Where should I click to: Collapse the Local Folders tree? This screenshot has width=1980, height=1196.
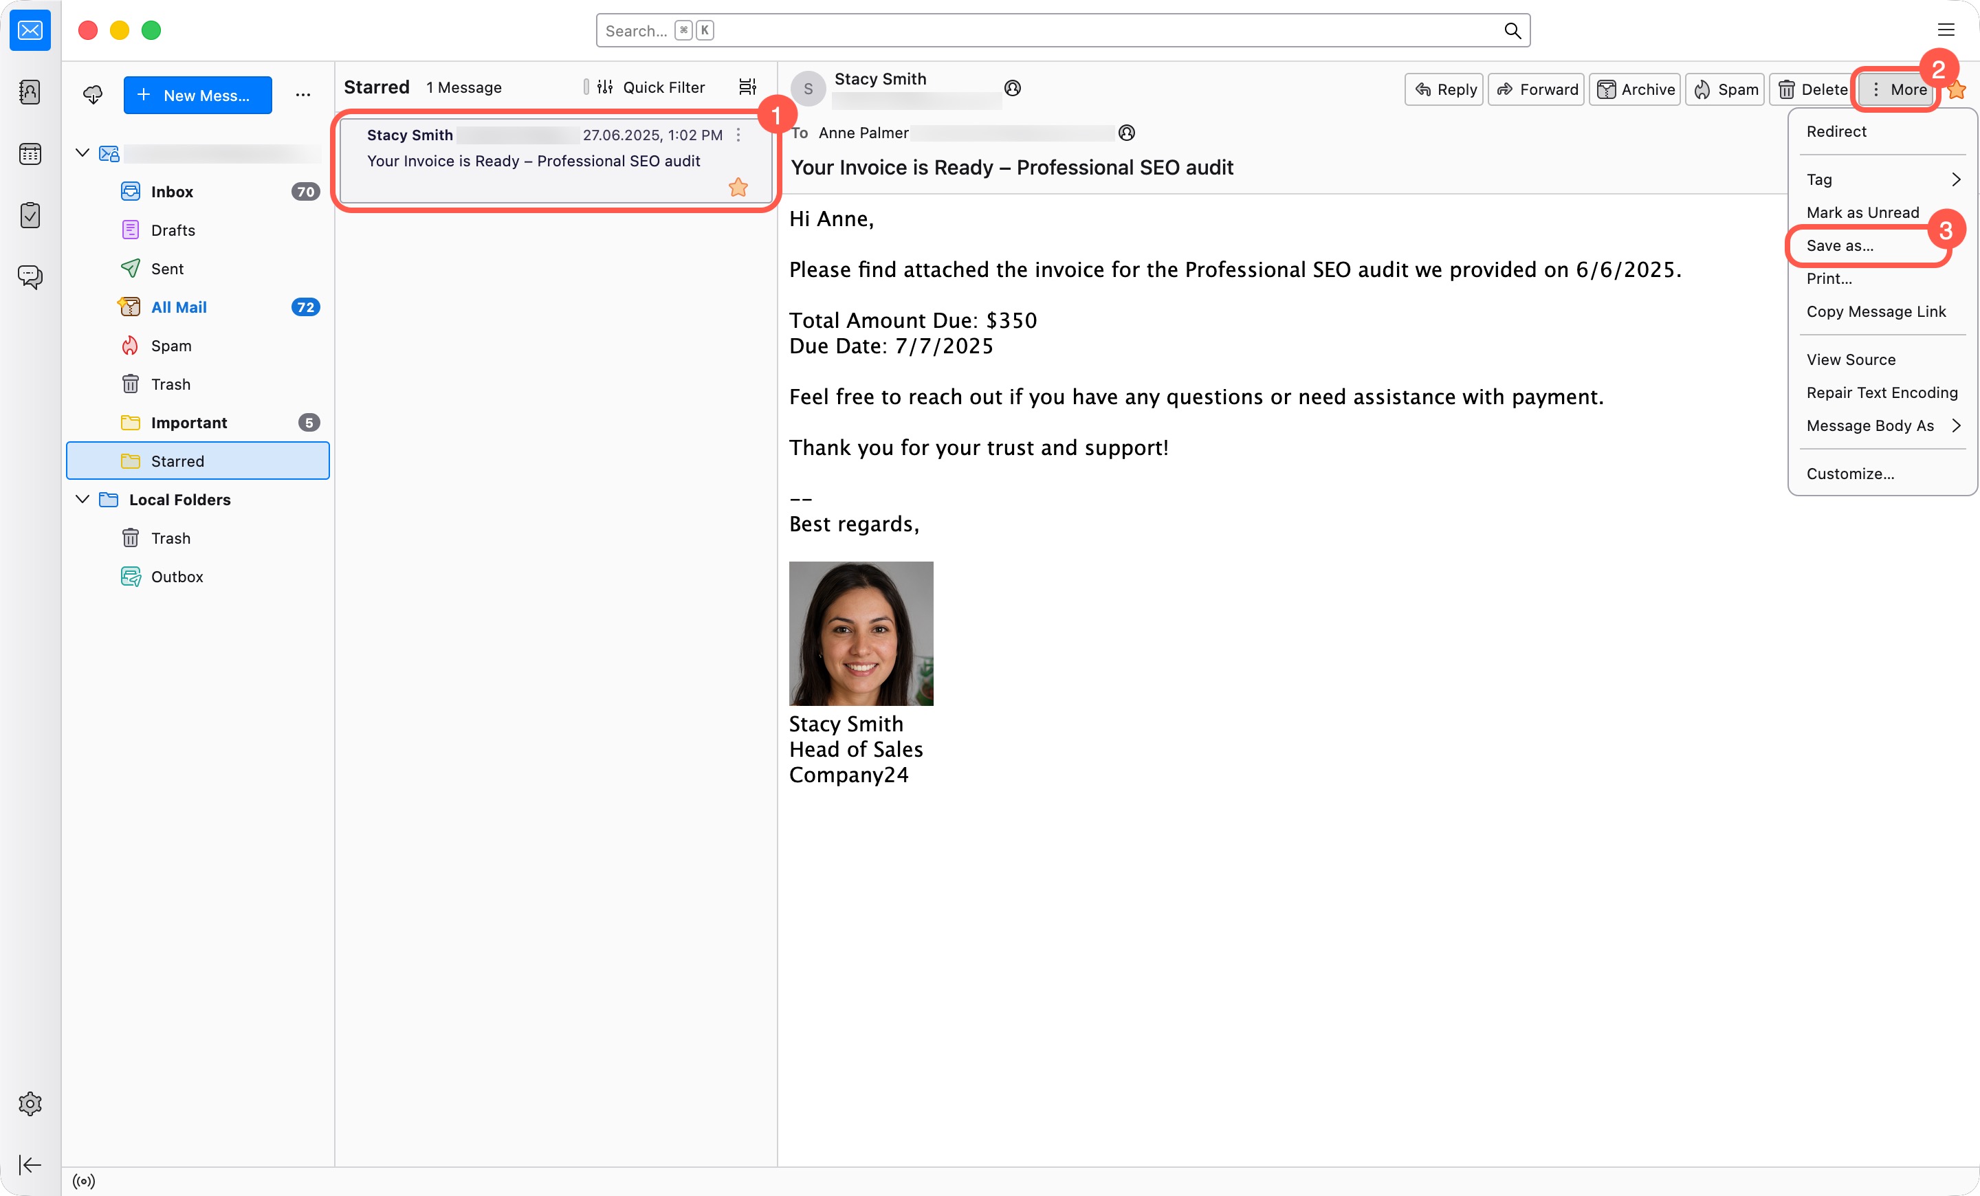[82, 500]
